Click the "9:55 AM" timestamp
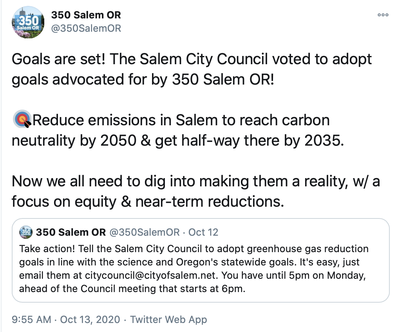 [x=31, y=319]
